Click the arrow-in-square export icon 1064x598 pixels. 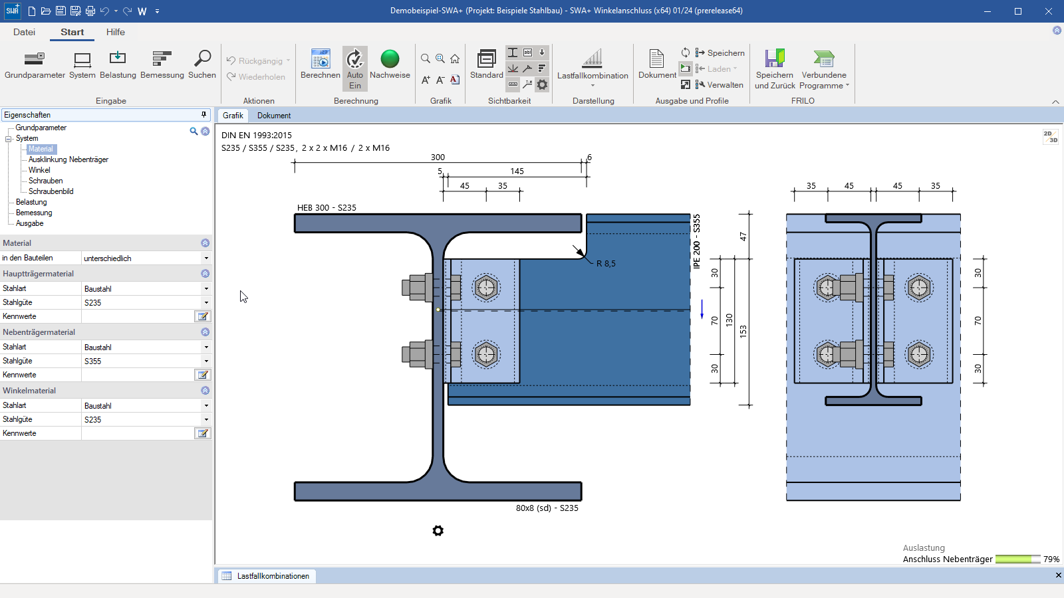686,84
